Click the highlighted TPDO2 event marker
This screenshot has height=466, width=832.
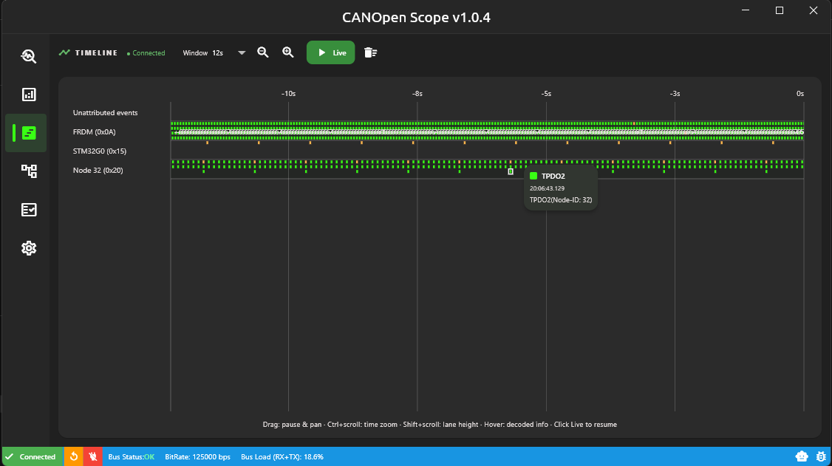(x=511, y=171)
